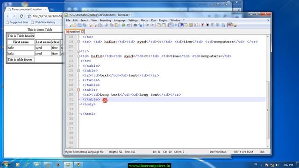Open the Search menu
This screenshot has height=168, width=299.
[x=84, y=20]
